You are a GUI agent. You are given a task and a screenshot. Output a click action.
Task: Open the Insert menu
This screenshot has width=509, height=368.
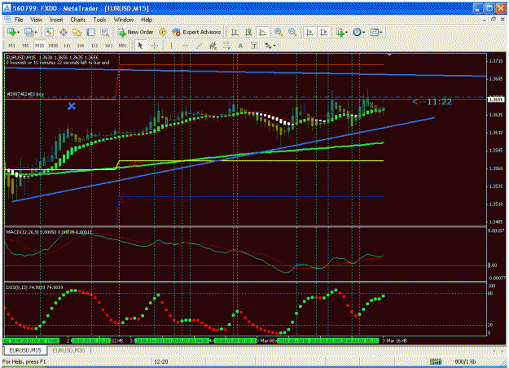click(x=56, y=20)
